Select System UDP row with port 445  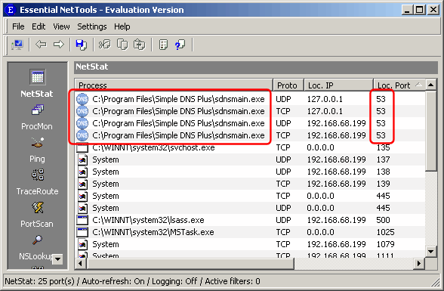pyautogui.click(x=251, y=209)
